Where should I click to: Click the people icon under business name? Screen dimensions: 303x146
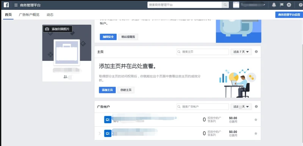tap(65, 77)
